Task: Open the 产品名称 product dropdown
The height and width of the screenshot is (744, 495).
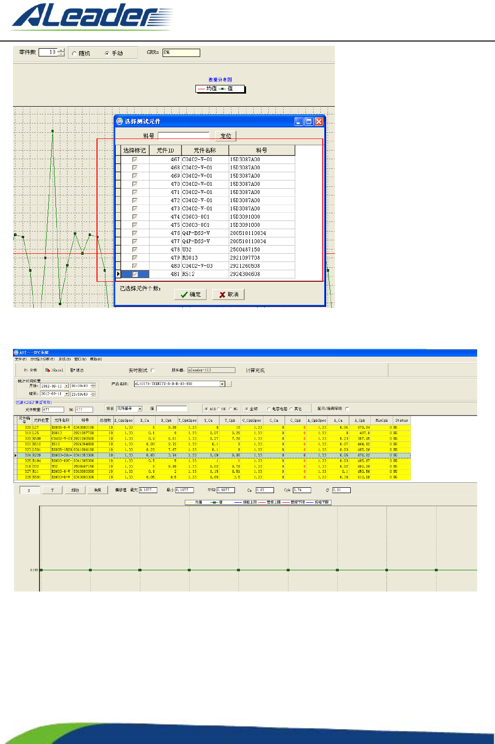Action: pyautogui.click(x=222, y=384)
